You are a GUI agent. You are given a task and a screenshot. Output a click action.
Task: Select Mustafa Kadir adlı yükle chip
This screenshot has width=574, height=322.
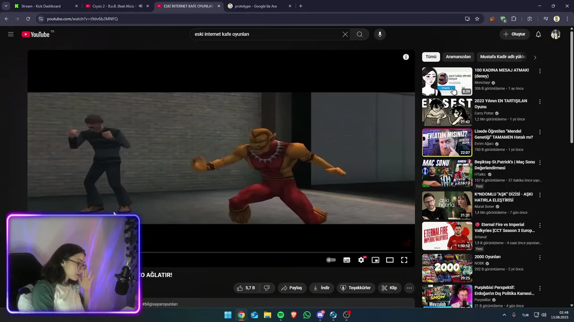tap(503, 57)
